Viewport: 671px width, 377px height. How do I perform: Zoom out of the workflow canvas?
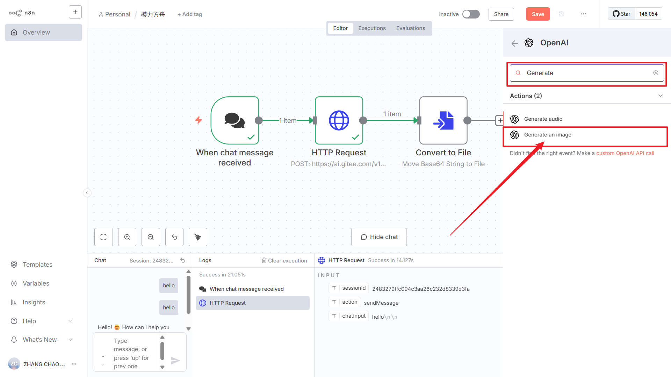click(151, 237)
